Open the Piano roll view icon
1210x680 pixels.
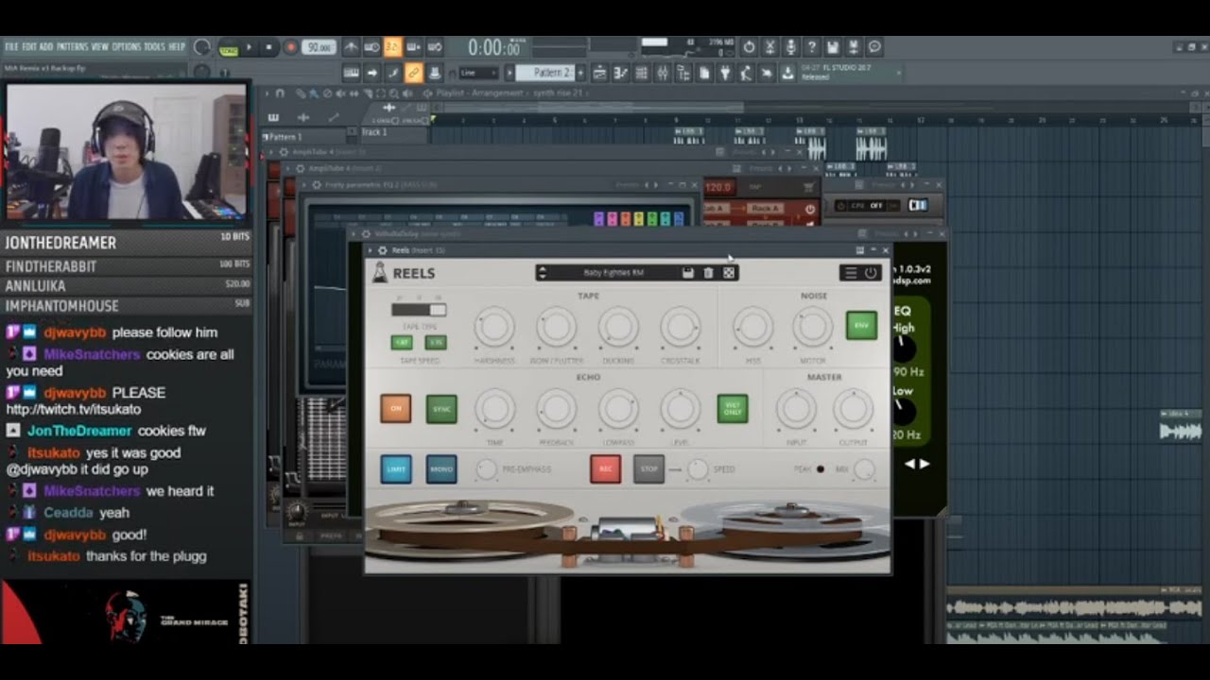click(x=621, y=73)
